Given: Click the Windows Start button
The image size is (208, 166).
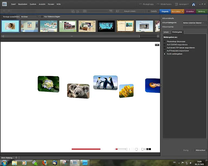Looking at the screenshot, I should 4,162.
